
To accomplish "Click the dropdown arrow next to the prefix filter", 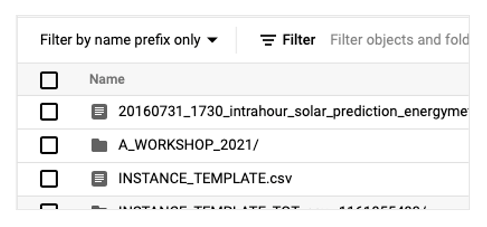I will tap(212, 40).
